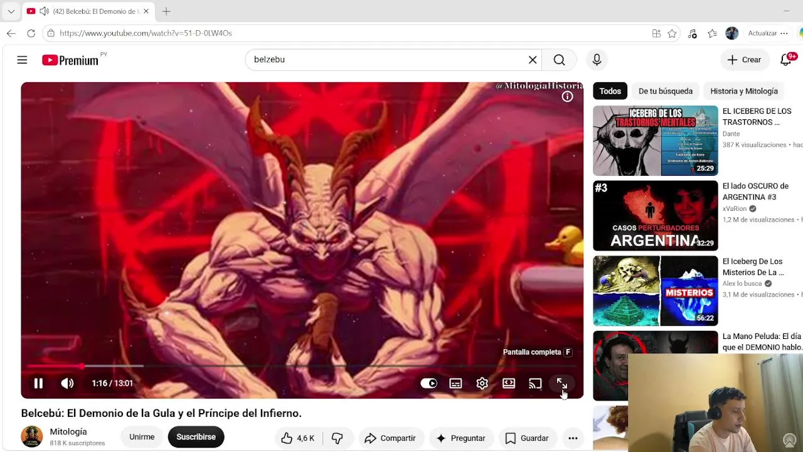
Task: Save the video with Guardar
Action: pos(526,438)
